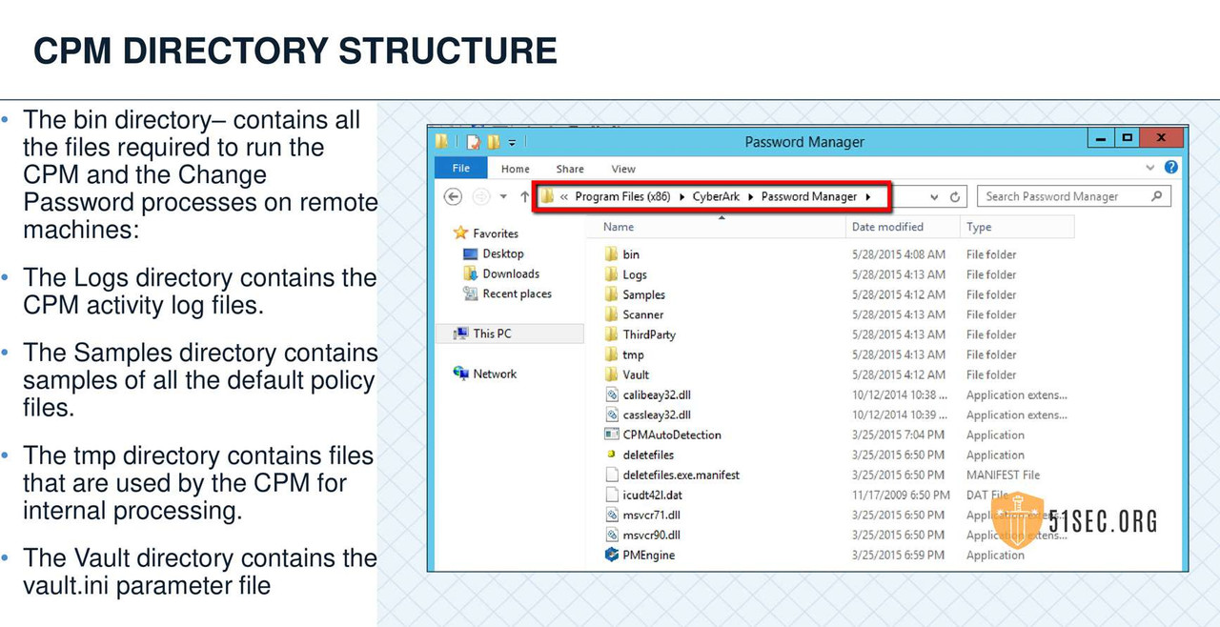Click the deletefiles application icon
This screenshot has height=627, width=1220.
coord(612,455)
